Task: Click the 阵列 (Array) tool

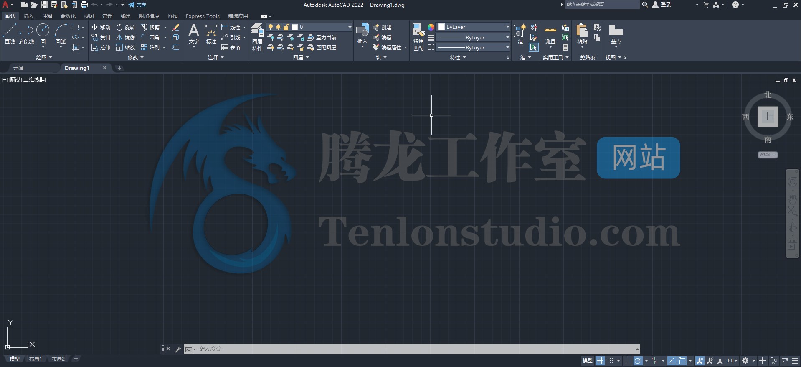Action: (151, 47)
